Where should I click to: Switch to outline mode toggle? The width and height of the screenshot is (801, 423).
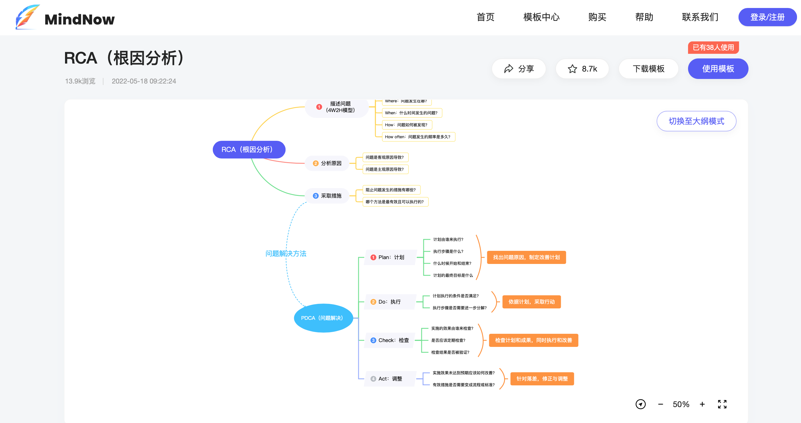pos(696,121)
